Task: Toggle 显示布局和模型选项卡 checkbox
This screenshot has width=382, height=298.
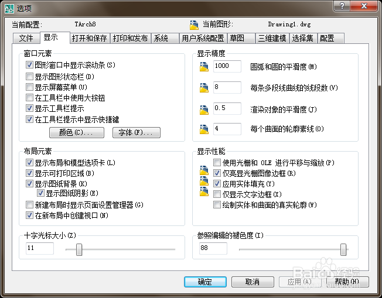Action: [x=29, y=163]
